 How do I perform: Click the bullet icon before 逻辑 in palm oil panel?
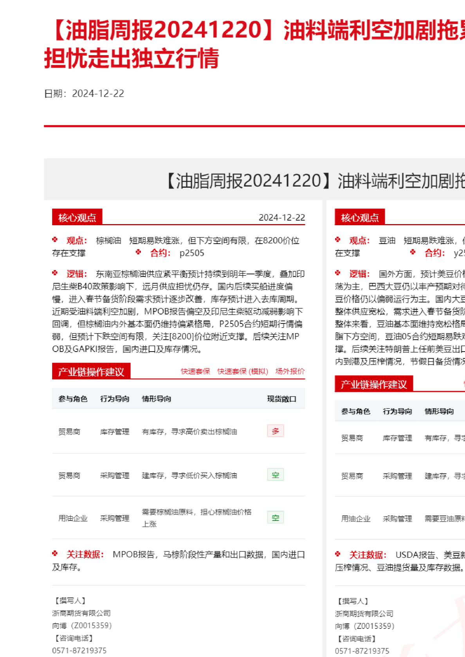tap(55, 273)
